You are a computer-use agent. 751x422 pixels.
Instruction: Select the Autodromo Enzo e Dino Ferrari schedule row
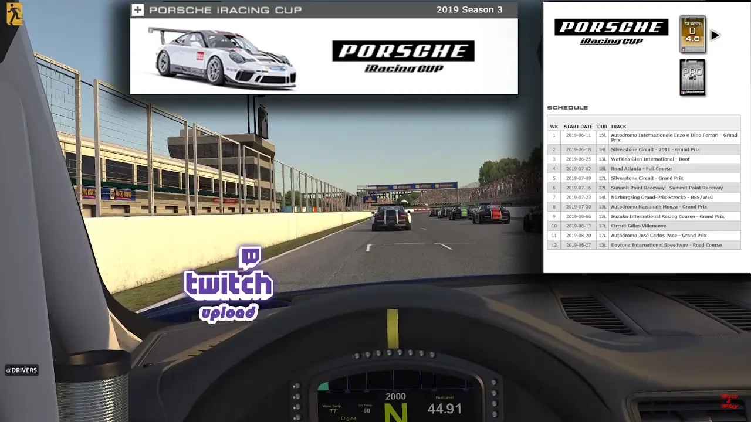pyautogui.click(x=644, y=137)
